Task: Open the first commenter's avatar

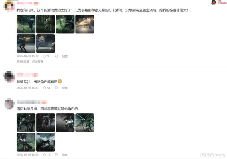Action: [x=9, y=6]
